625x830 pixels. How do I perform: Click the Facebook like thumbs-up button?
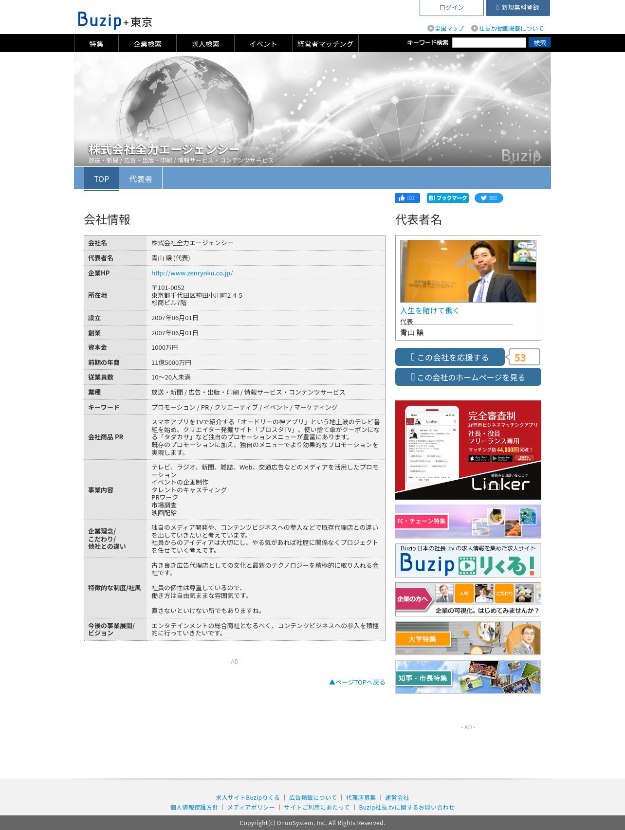tap(407, 198)
